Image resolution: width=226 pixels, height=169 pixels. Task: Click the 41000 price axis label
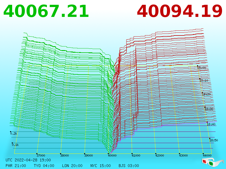pyautogui.click(x=136, y=155)
